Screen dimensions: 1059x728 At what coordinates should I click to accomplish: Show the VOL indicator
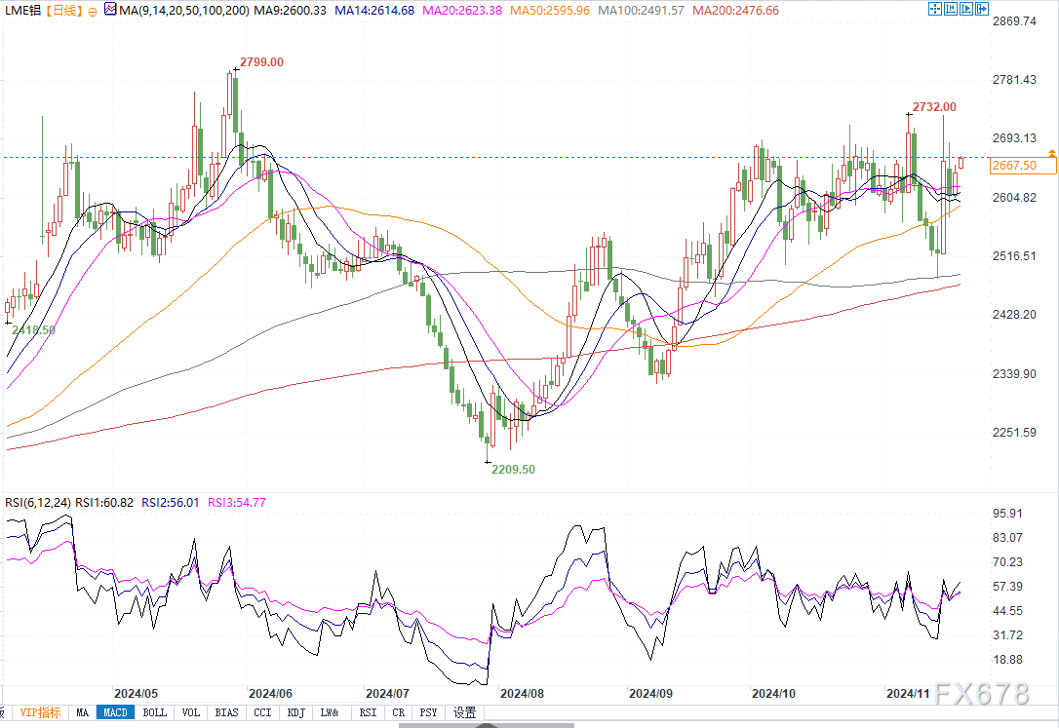pos(191,712)
